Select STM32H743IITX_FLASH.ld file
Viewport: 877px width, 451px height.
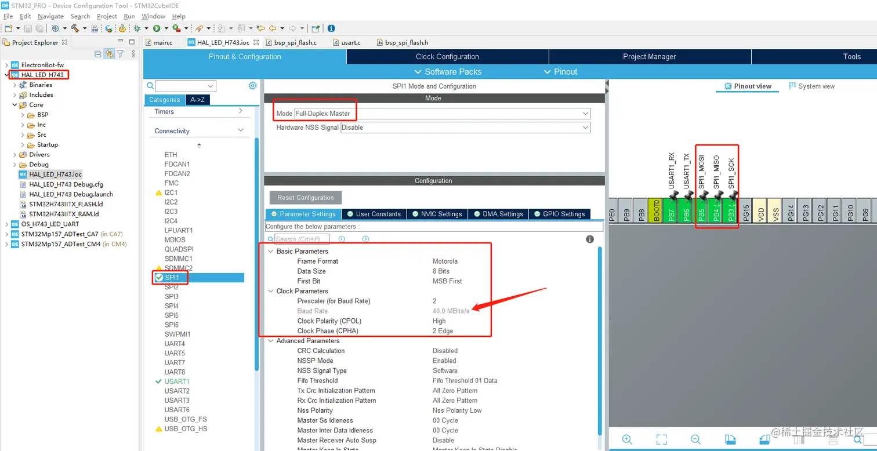click(x=66, y=204)
